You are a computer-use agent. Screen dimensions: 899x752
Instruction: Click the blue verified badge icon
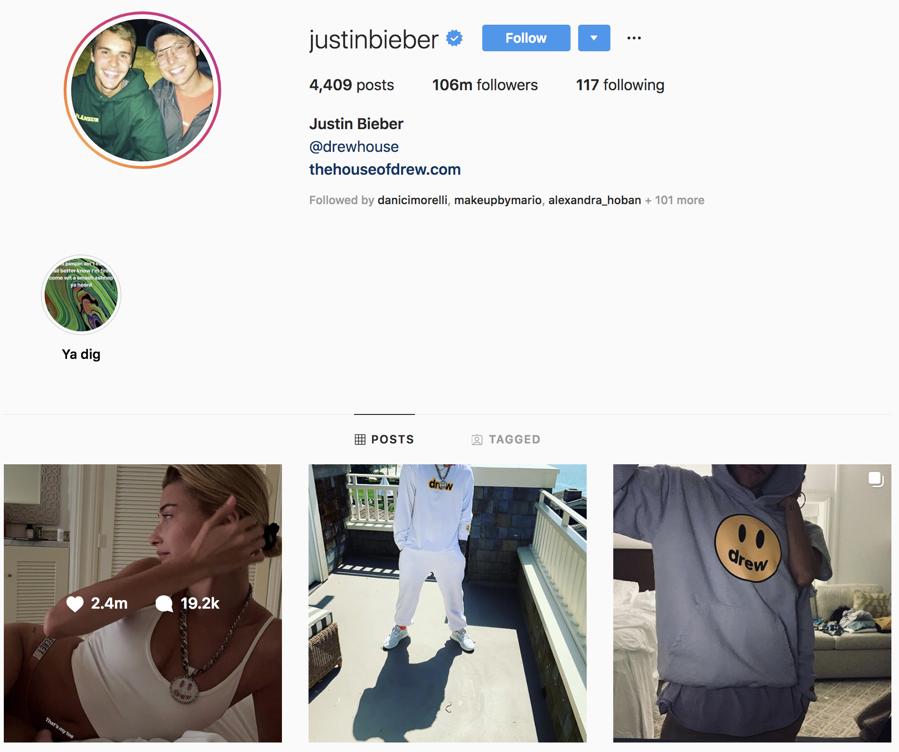(454, 38)
